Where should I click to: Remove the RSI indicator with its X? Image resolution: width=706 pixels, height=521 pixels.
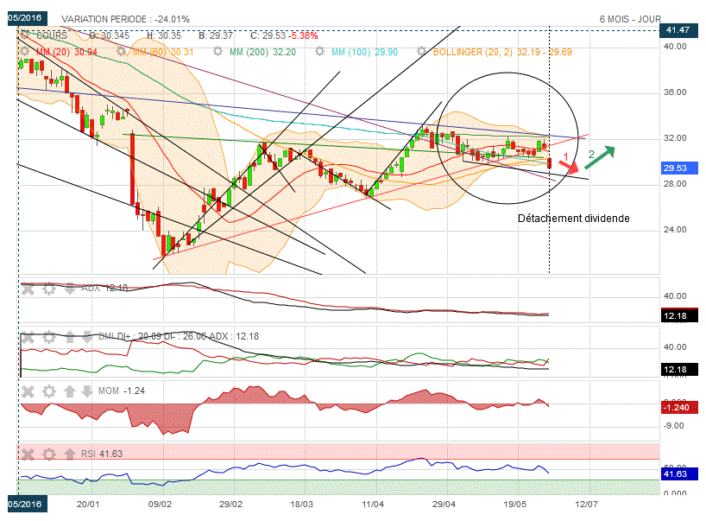point(28,454)
